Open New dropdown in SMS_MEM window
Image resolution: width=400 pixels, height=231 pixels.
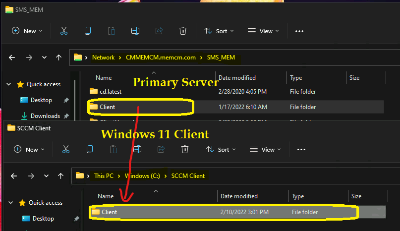pyautogui.click(x=27, y=31)
